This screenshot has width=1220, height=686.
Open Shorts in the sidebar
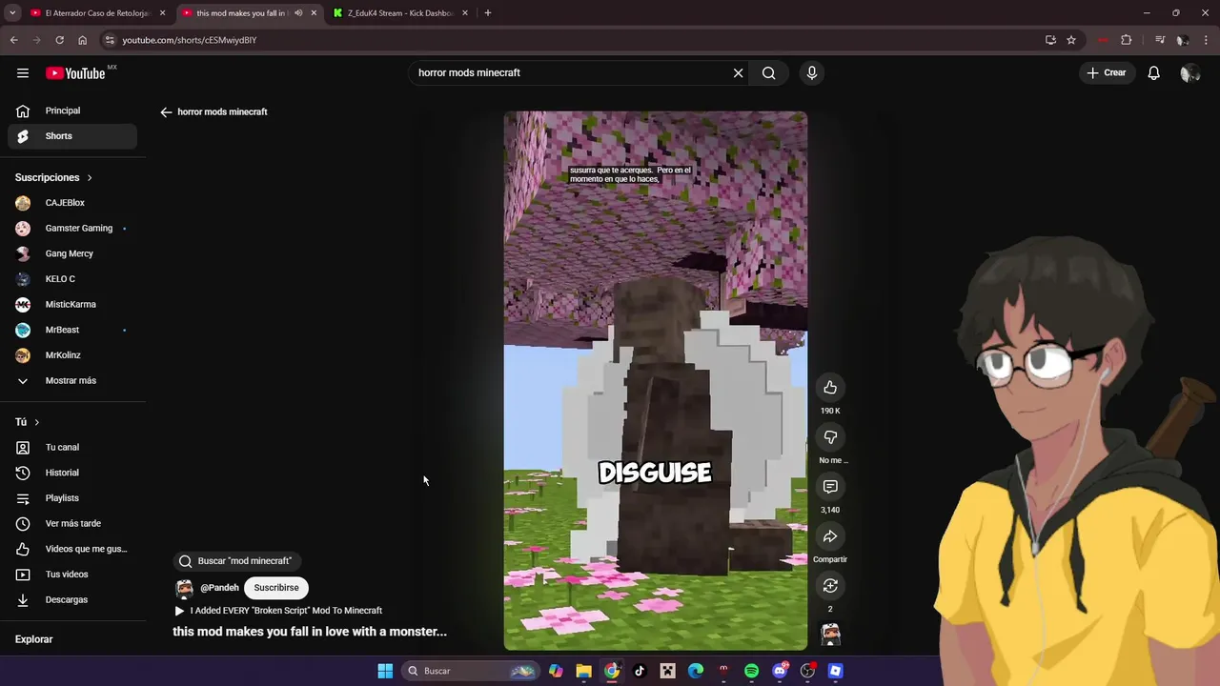point(71,136)
